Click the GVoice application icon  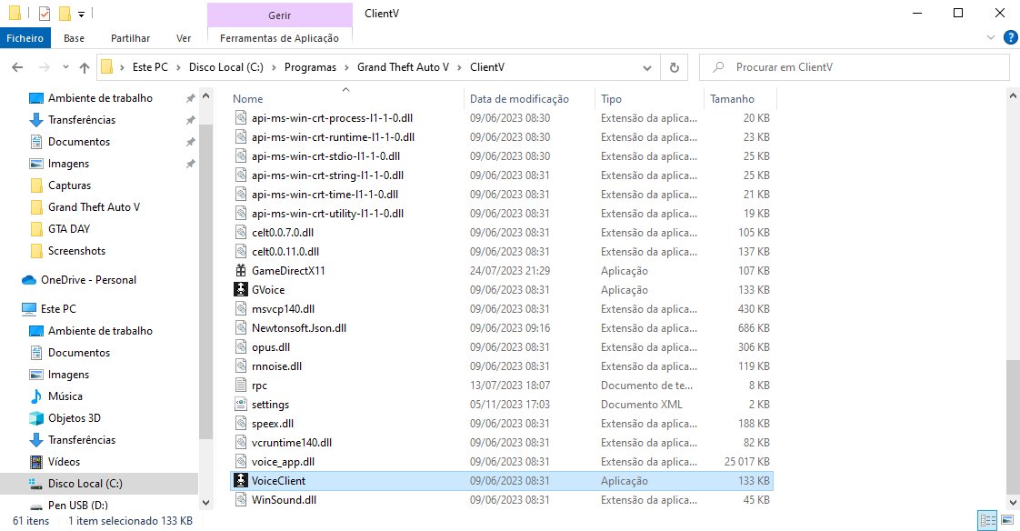[x=241, y=290]
